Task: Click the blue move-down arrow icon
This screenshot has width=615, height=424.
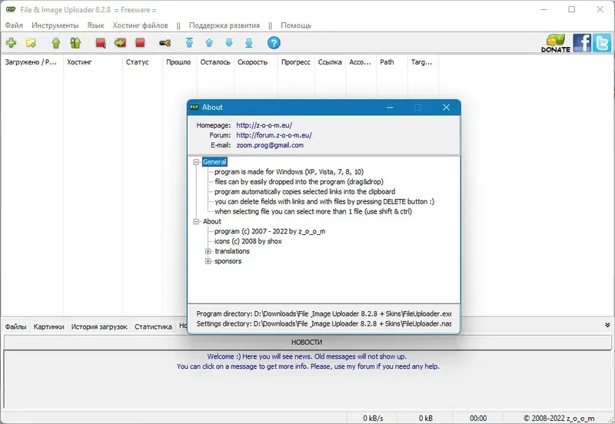Action: click(229, 43)
